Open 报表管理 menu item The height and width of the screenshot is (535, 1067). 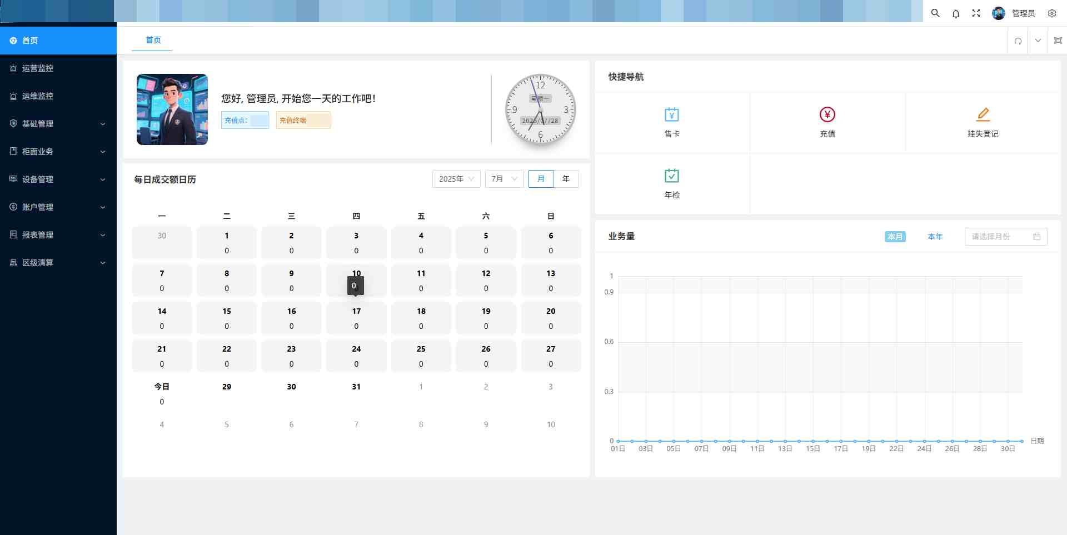(58, 235)
